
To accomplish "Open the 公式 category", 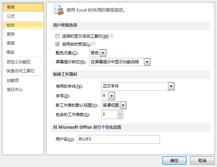I will [23, 16].
